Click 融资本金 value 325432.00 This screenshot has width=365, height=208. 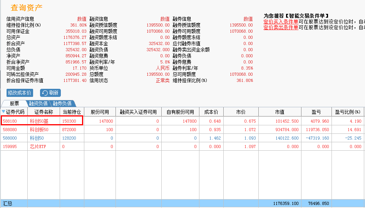(x=159, y=44)
